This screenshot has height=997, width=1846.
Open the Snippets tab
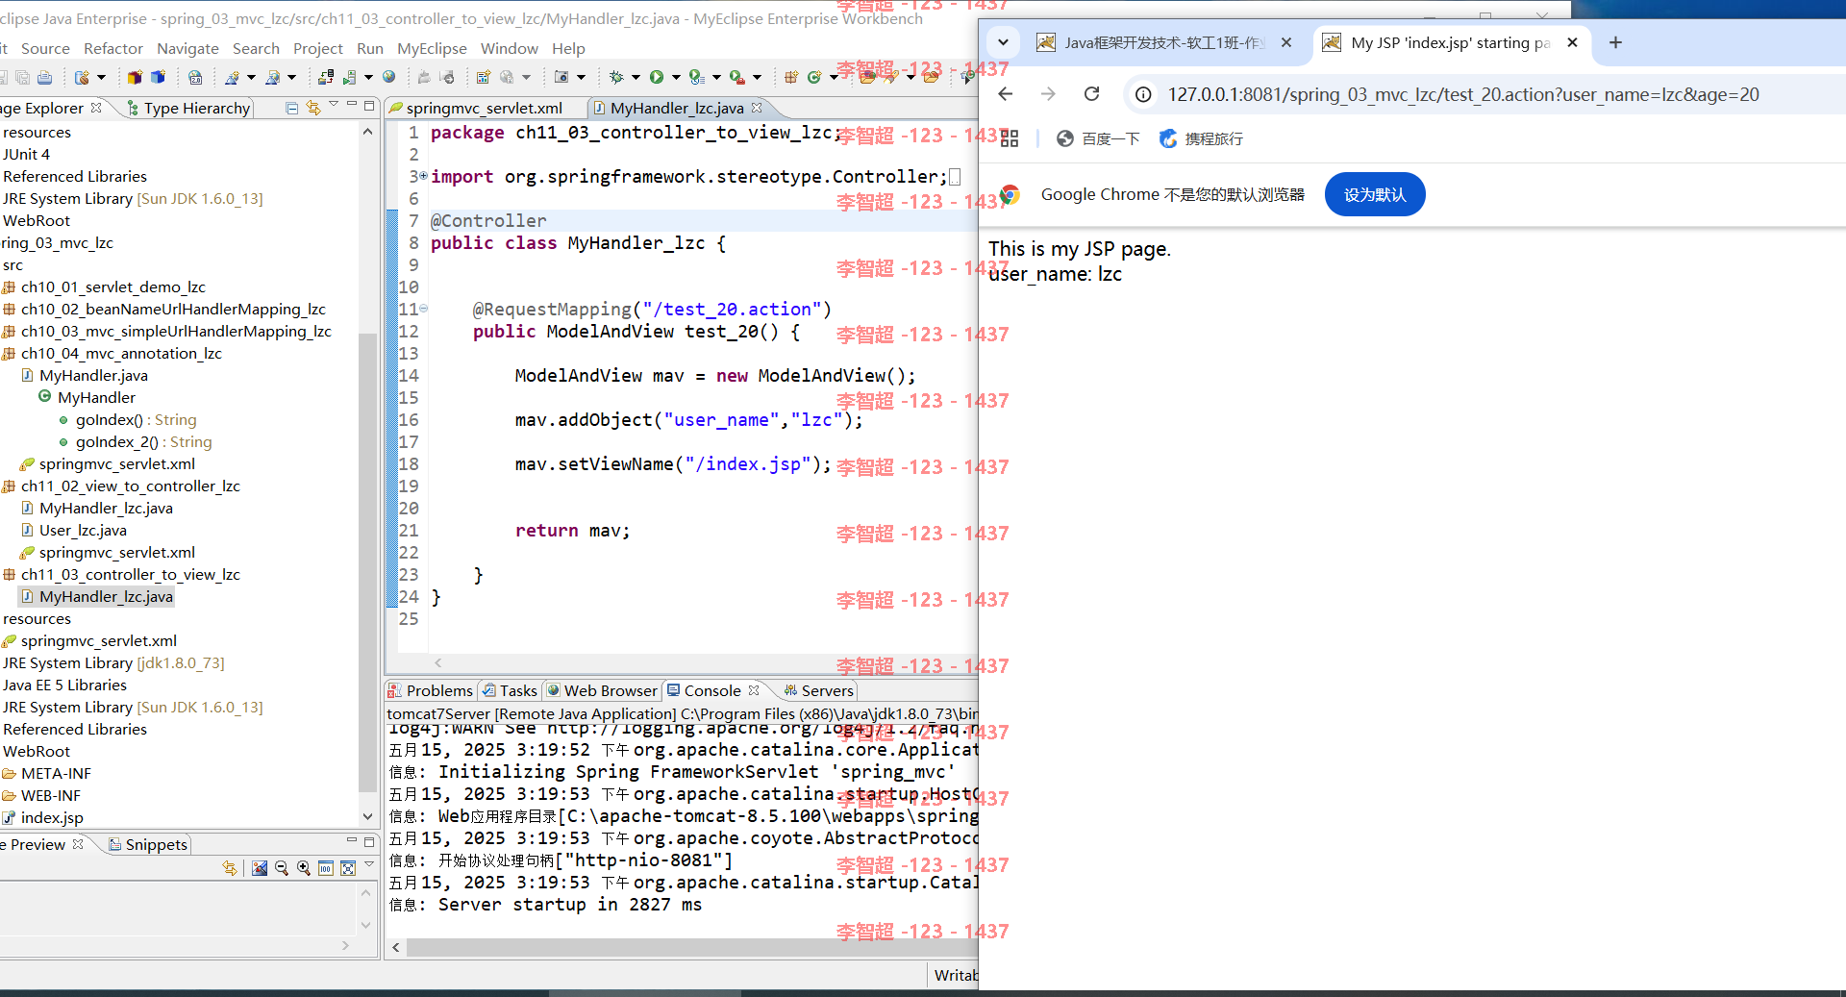pyautogui.click(x=148, y=844)
